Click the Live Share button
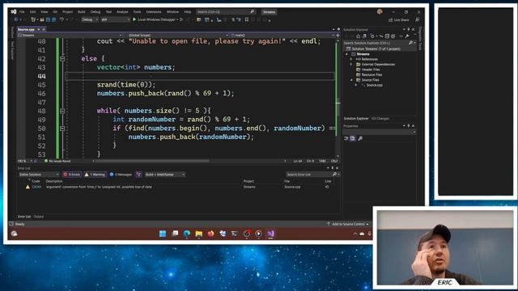The width and height of the screenshot is (518, 291). tap(399, 19)
